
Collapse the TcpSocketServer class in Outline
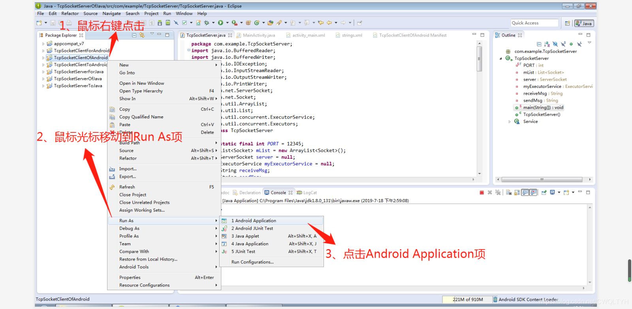click(501, 58)
